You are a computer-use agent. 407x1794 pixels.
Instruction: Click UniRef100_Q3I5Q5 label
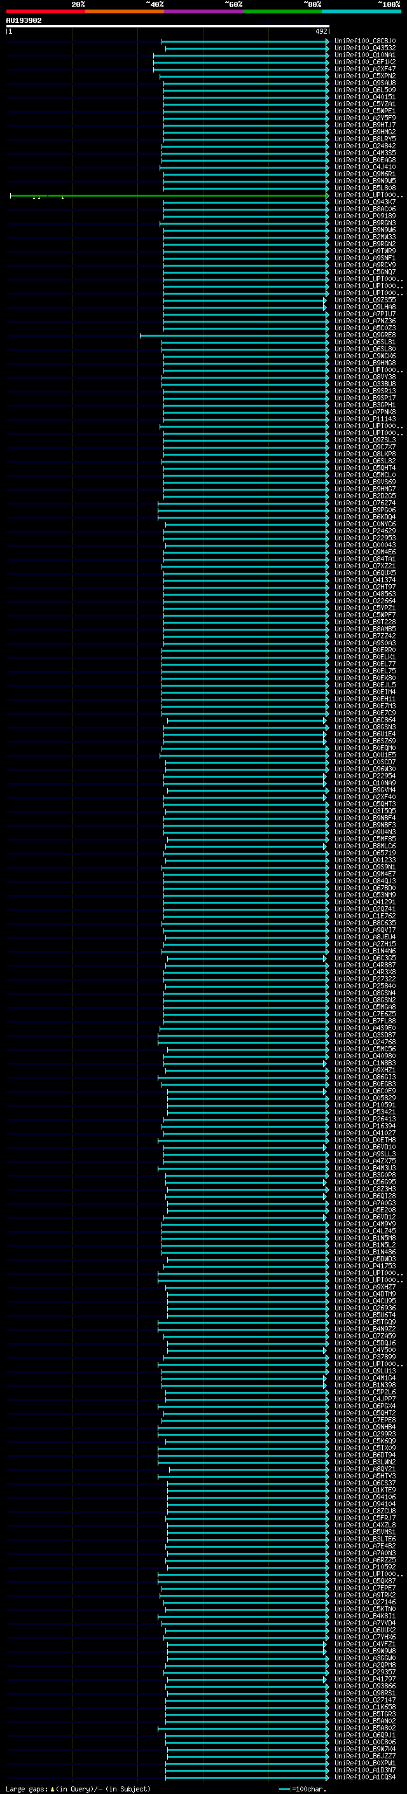point(364,811)
